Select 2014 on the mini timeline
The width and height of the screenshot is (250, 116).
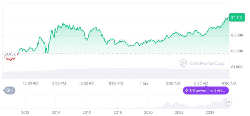56,113
